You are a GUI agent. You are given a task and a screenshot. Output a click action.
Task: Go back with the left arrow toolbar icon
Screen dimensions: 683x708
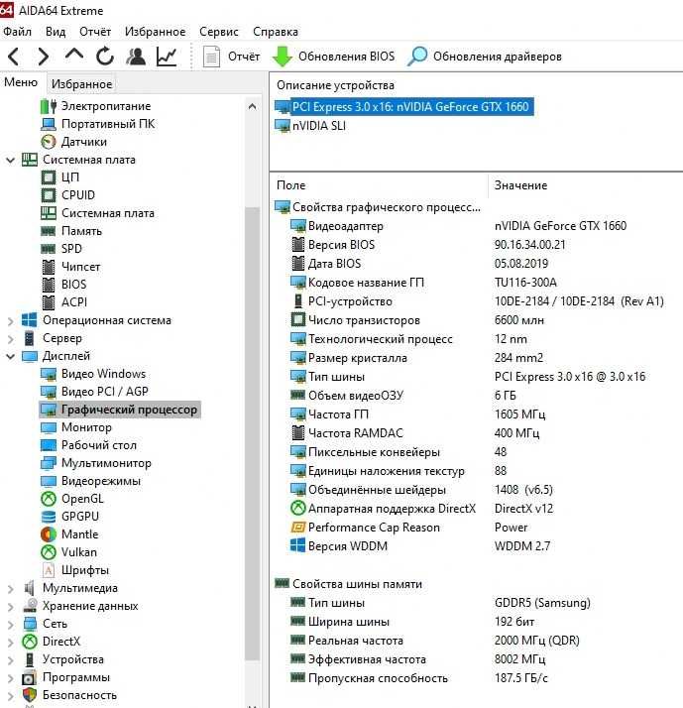14,57
